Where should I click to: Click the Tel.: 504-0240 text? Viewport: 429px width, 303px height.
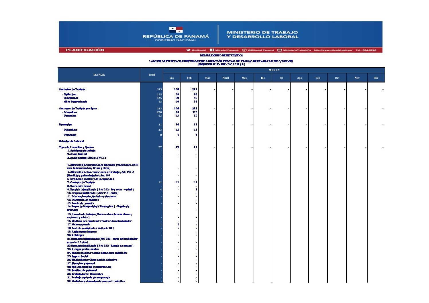[366, 50]
